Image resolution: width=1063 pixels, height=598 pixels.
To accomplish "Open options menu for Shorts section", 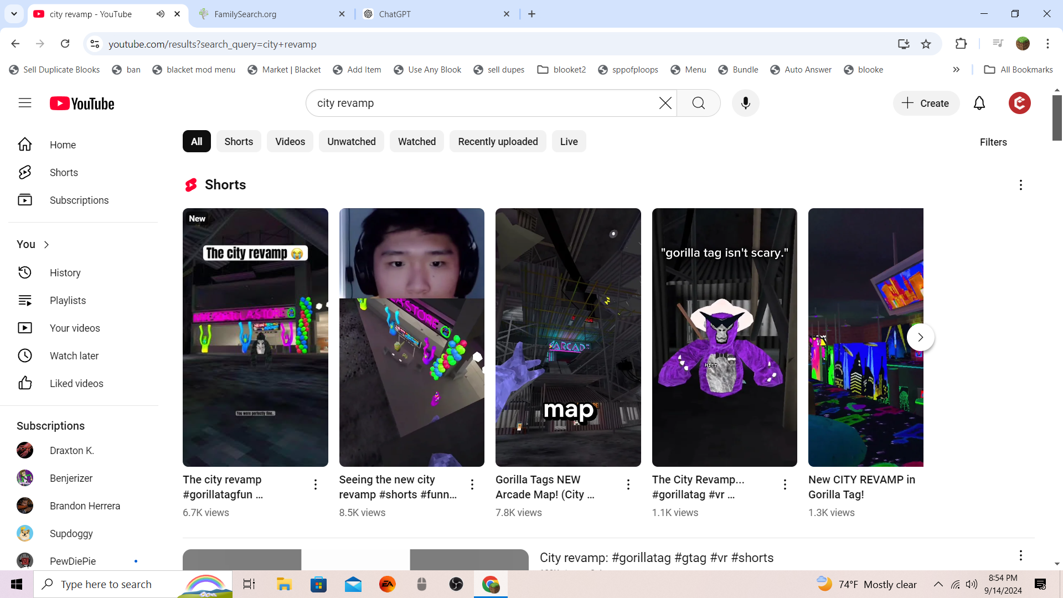I will pos(1020,185).
